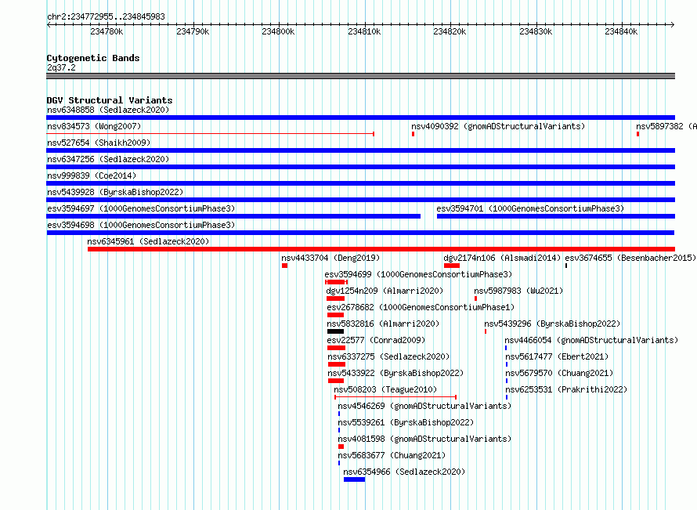
Task: Click the esv3674655 Besenbacher2015 black tick
Action: 566,266
